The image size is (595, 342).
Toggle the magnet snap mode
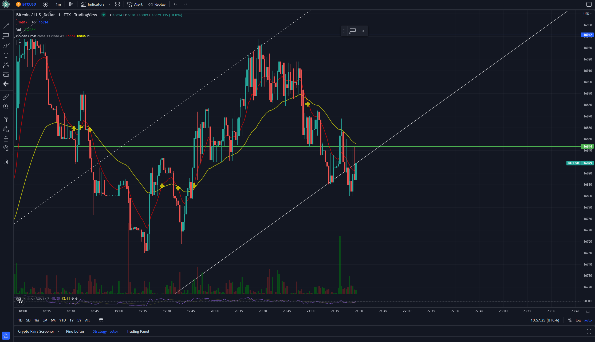(x=6, y=119)
